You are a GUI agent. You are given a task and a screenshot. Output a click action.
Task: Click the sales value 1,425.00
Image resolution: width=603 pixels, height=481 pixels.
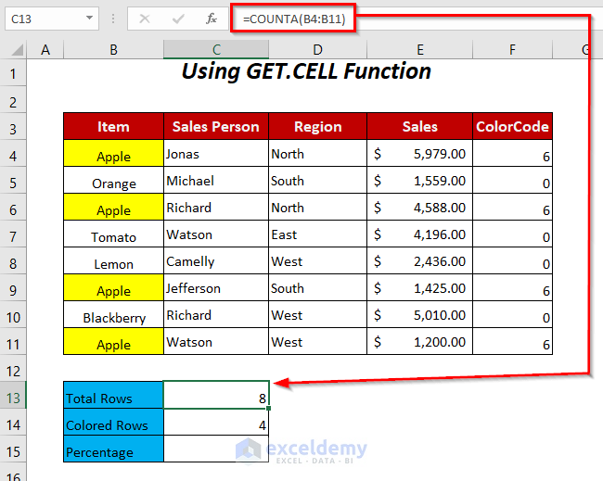[x=420, y=287]
